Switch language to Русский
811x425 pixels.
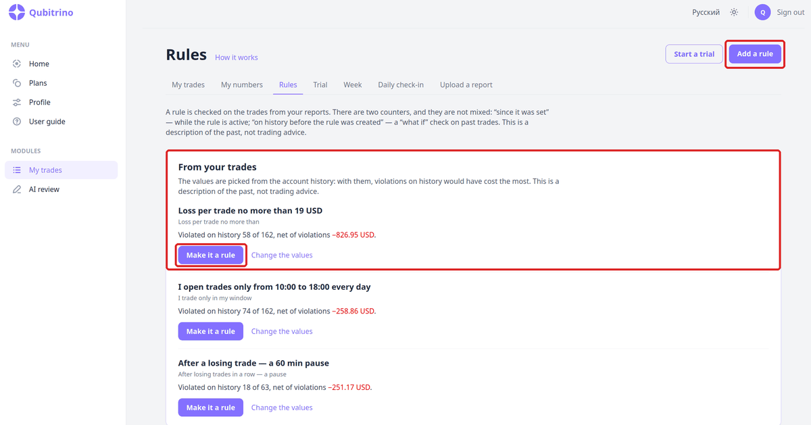tap(706, 12)
